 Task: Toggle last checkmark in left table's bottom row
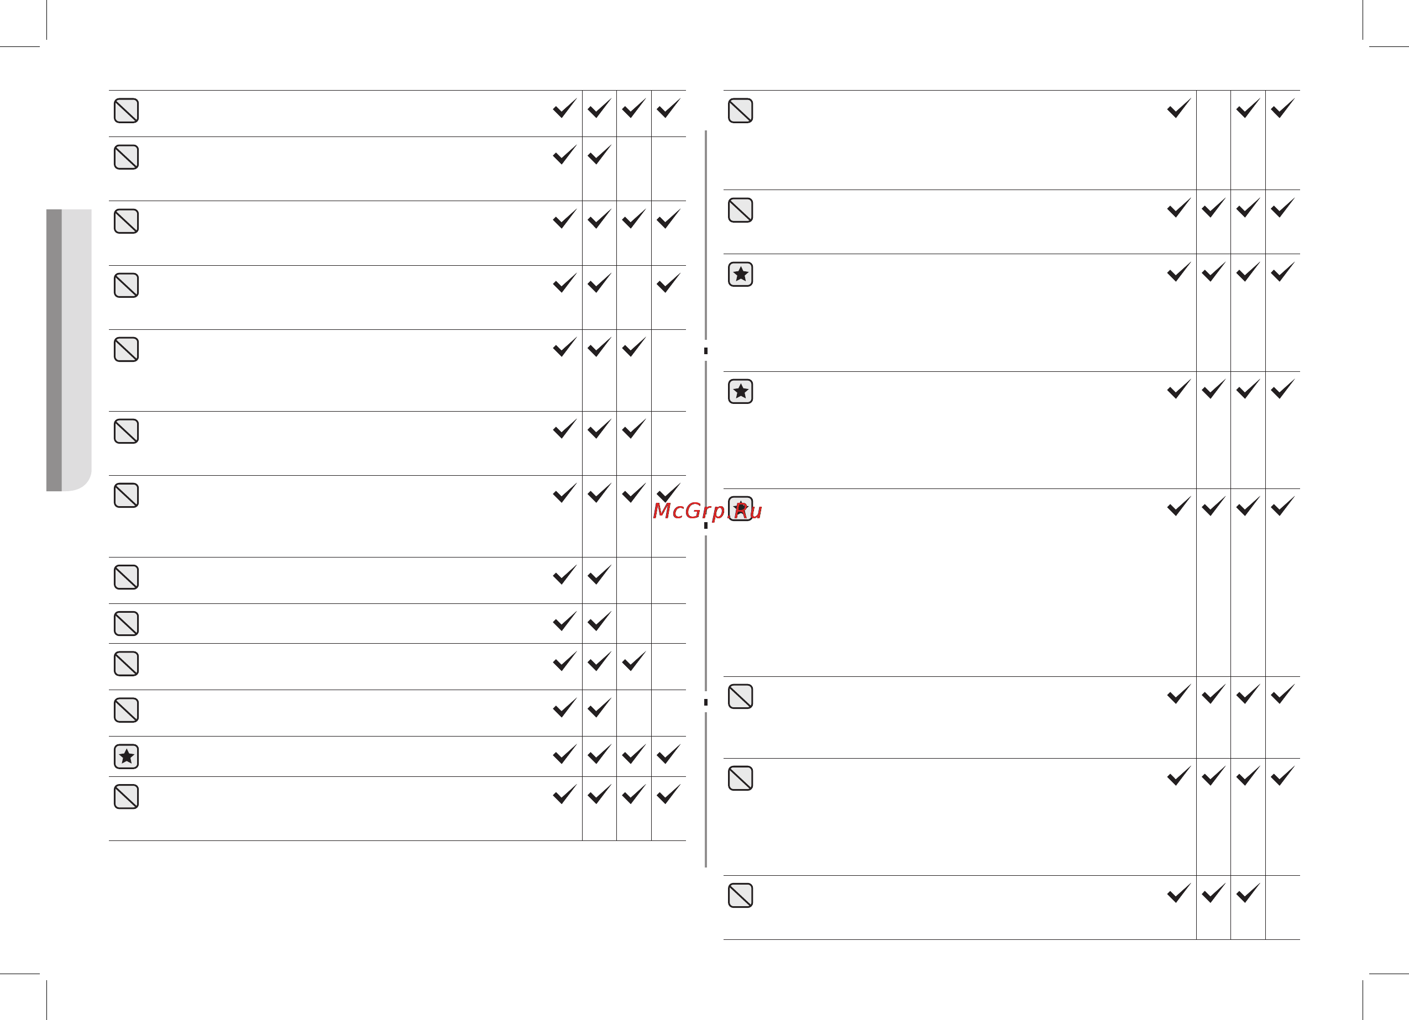668,795
